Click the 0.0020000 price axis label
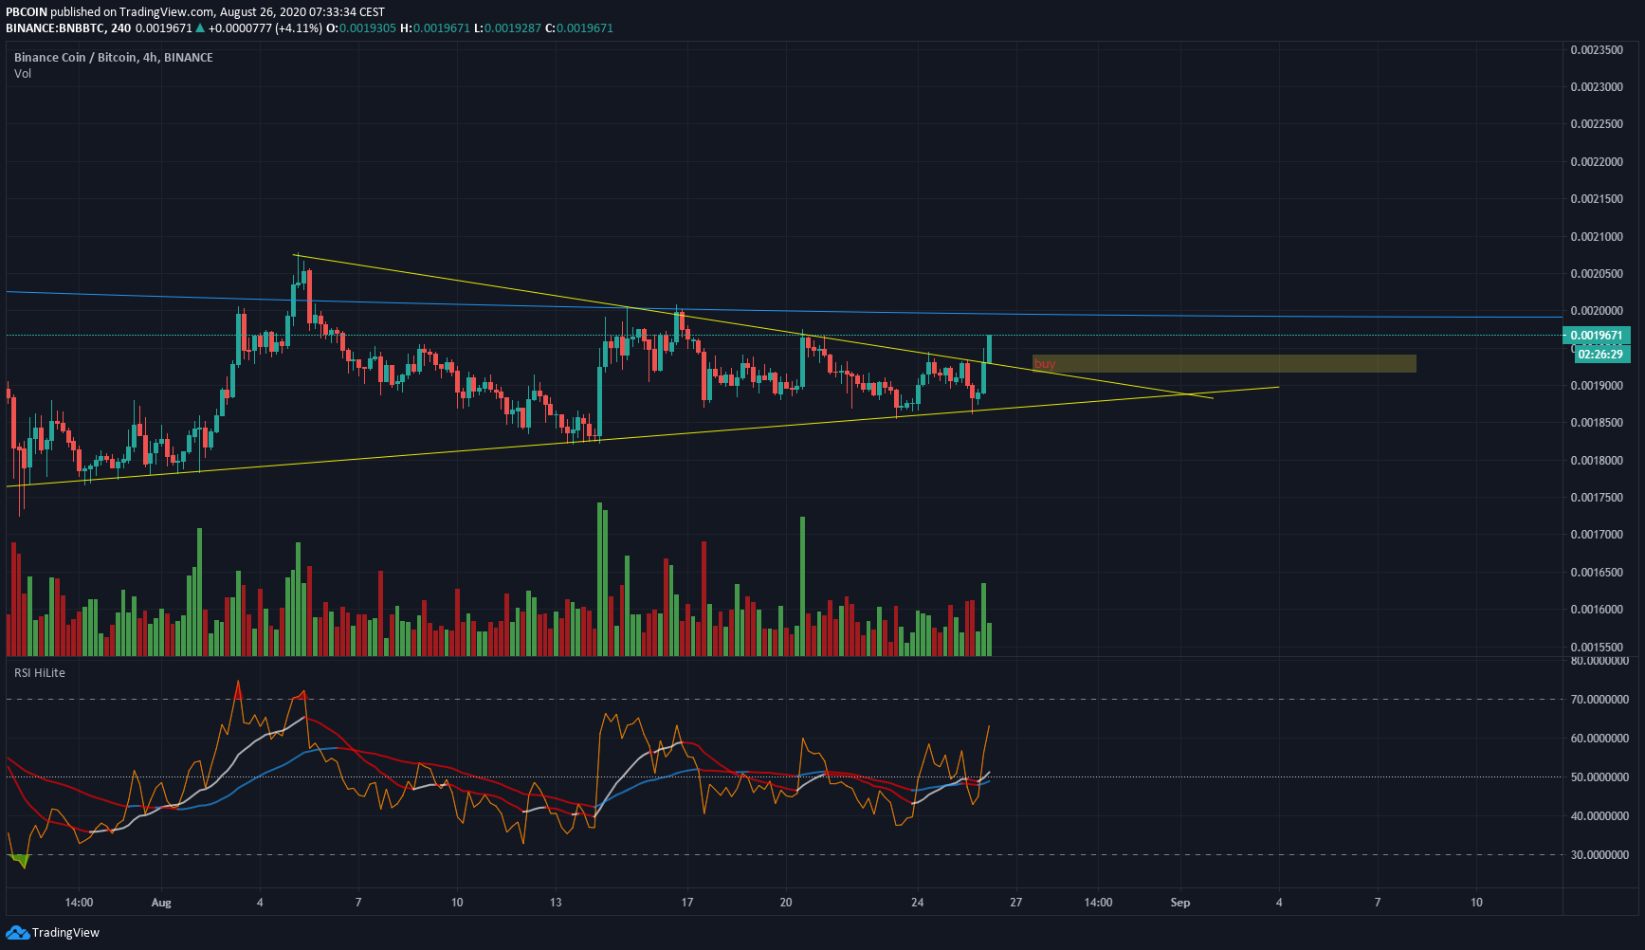 pyautogui.click(x=1597, y=310)
